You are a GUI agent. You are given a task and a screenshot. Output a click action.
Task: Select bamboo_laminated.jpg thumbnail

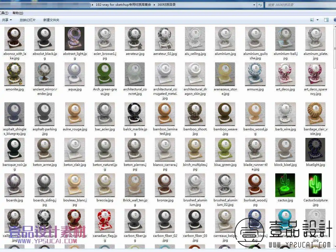coord(165,114)
